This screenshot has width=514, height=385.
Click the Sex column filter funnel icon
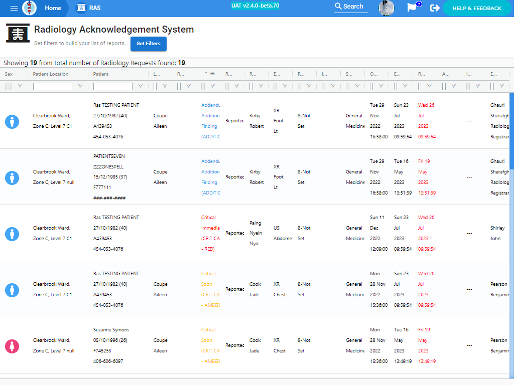point(20,86)
